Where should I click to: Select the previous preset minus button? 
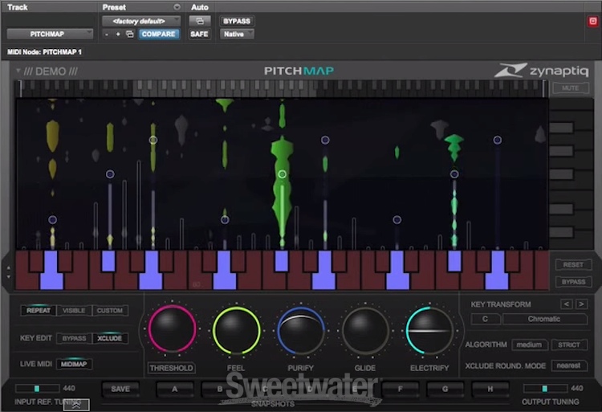[107, 35]
